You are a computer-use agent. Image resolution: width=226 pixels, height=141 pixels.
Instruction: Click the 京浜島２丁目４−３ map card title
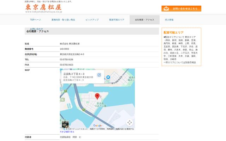point(74,74)
